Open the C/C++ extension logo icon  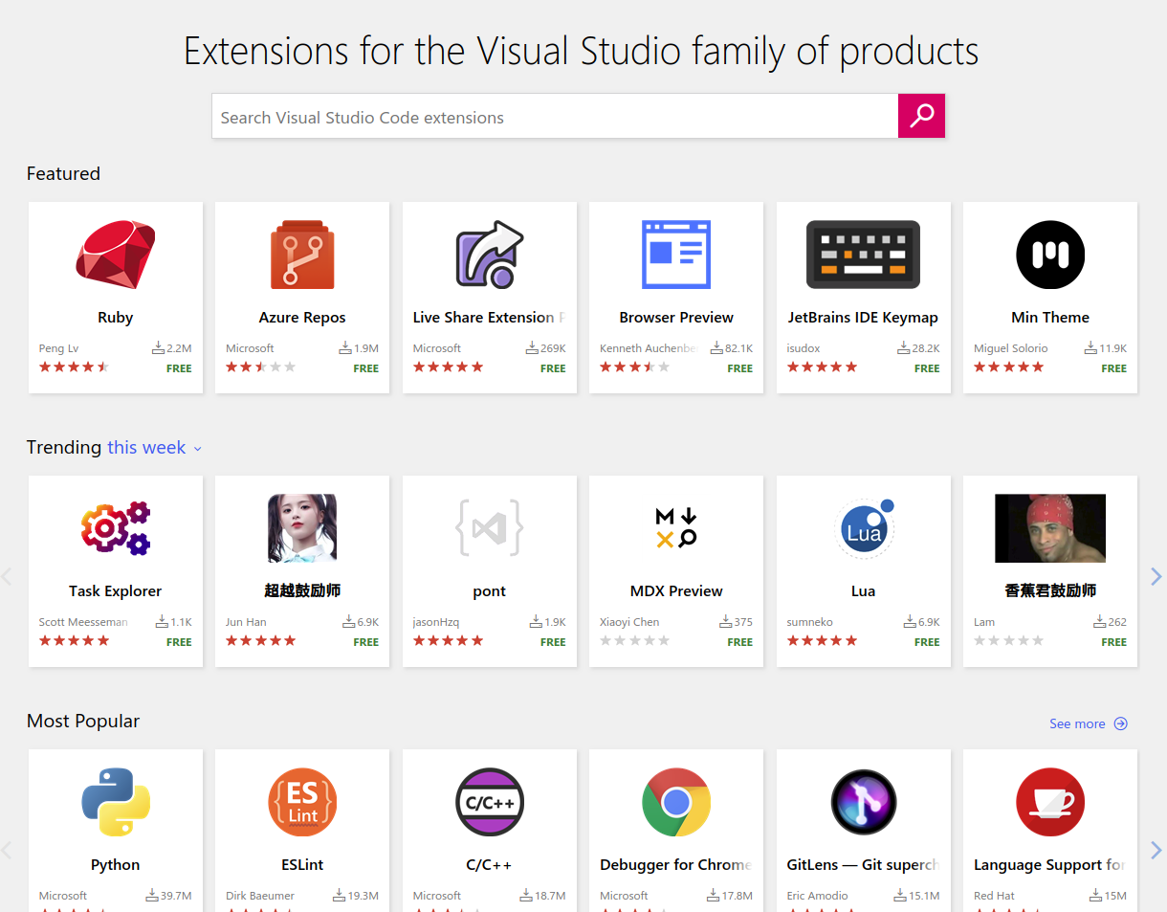pyautogui.click(x=489, y=802)
